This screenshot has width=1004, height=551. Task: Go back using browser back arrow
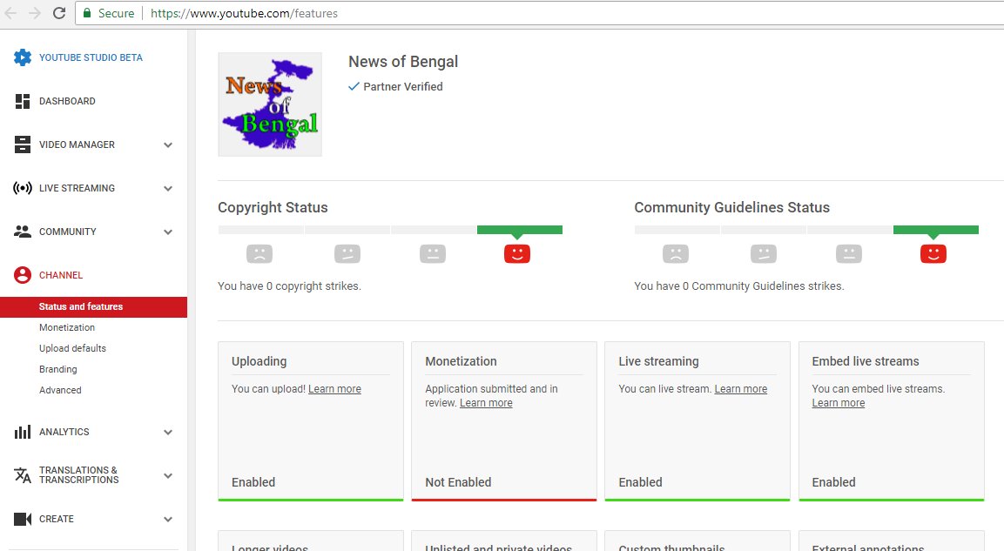click(11, 13)
